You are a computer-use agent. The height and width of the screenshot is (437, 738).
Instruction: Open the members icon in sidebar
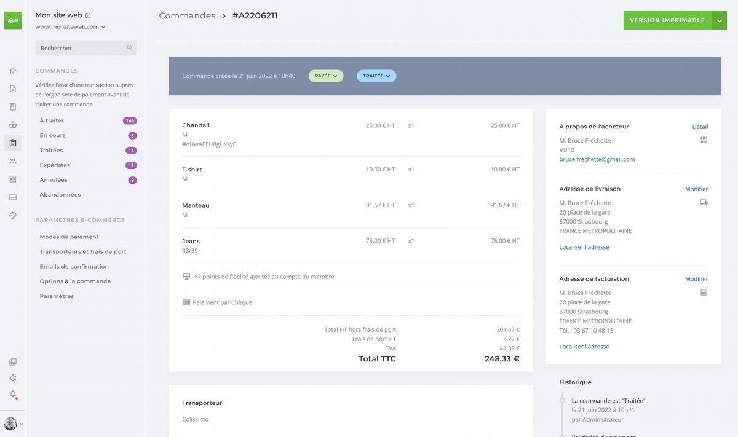point(13,161)
